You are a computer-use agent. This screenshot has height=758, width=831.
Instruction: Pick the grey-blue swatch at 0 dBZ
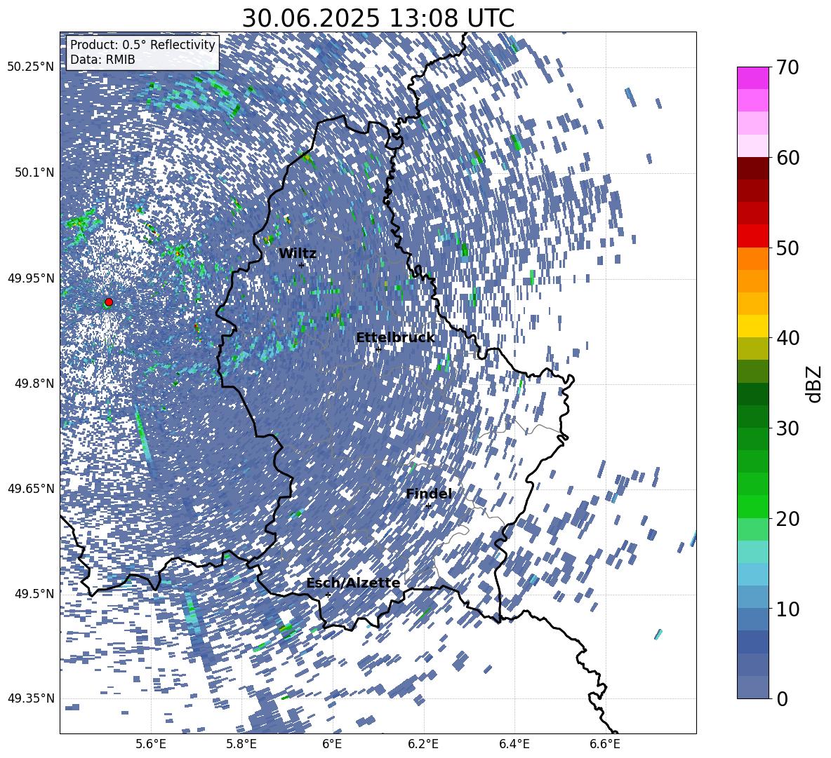752,687
